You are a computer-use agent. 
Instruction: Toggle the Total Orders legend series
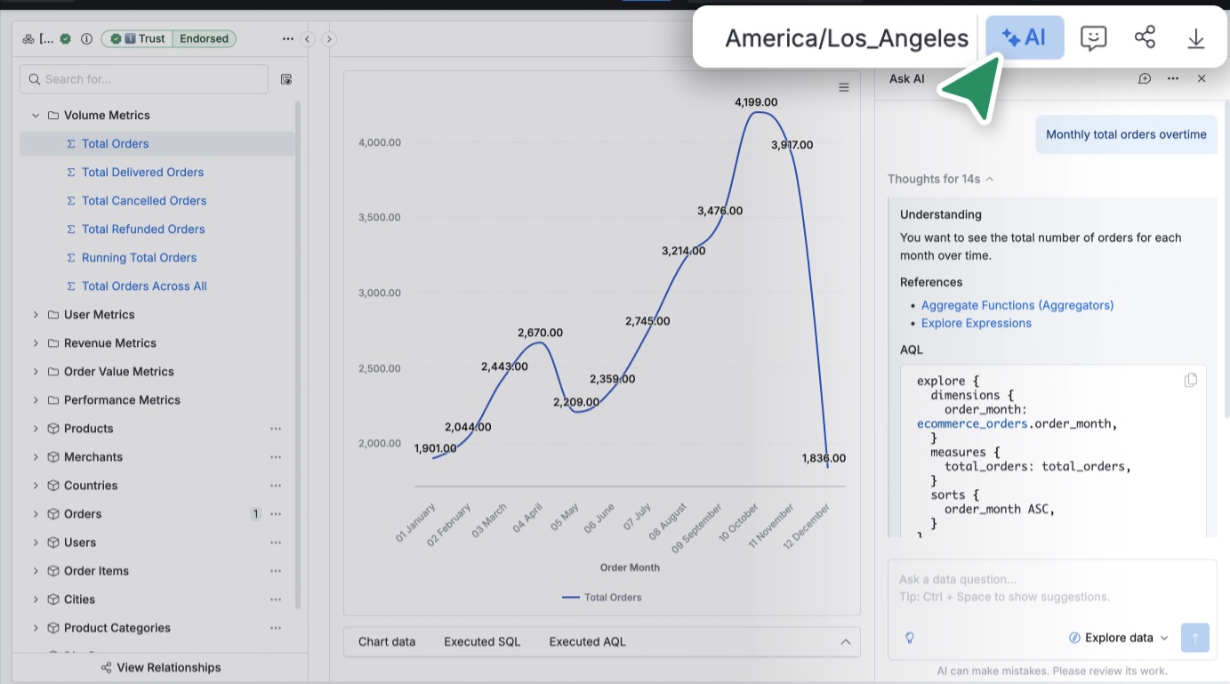(602, 597)
